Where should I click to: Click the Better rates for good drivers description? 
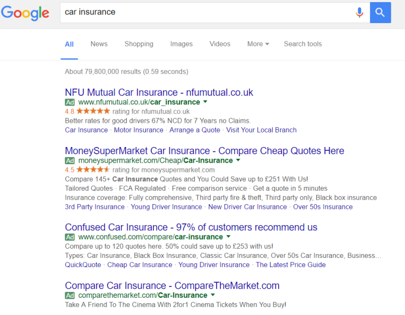click(x=158, y=121)
